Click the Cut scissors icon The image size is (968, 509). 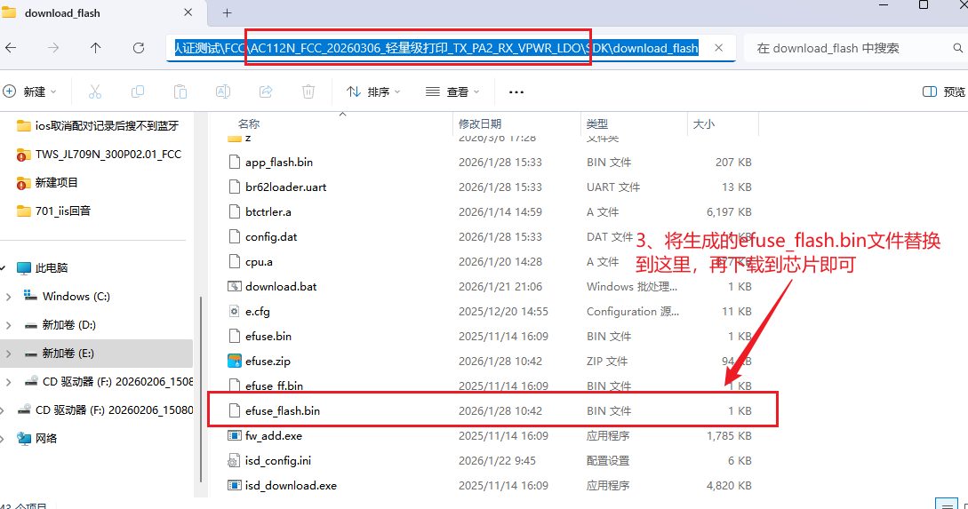pos(95,91)
